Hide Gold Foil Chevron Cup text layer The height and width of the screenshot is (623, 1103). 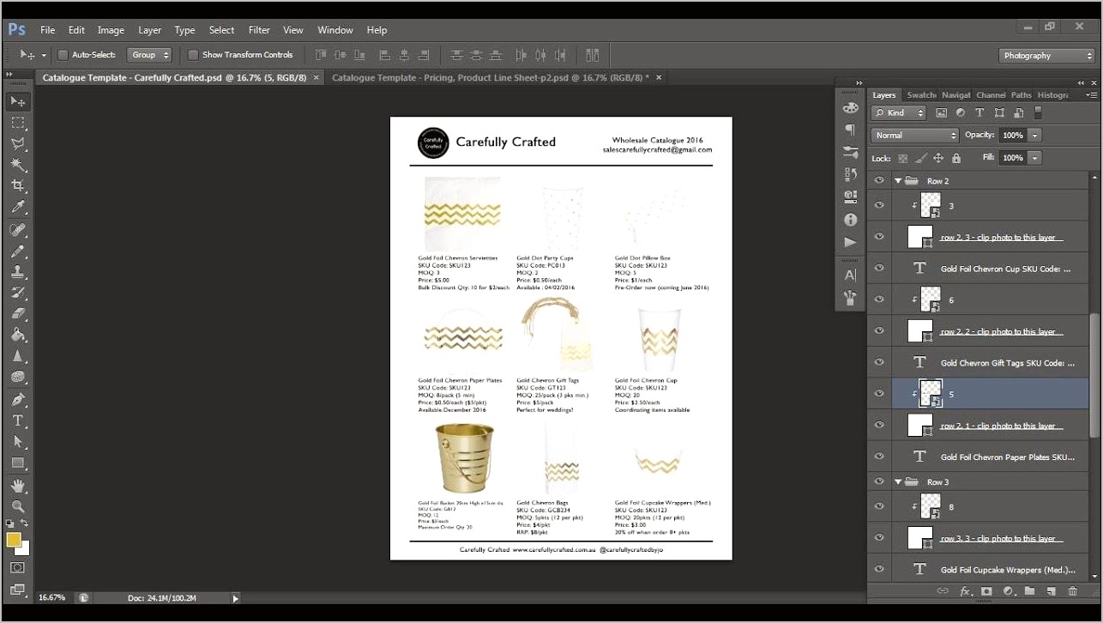(879, 269)
